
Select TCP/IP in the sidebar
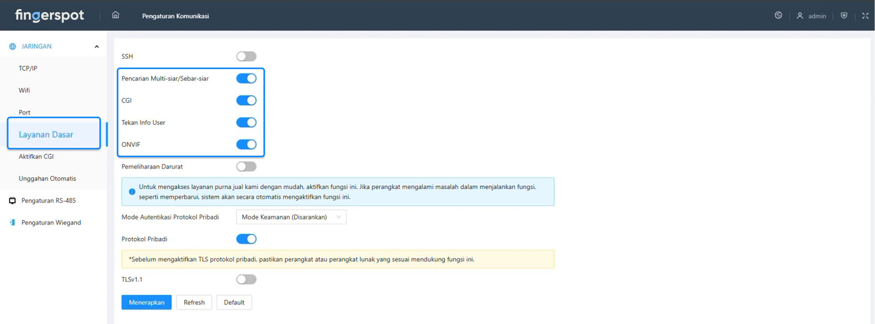point(28,68)
